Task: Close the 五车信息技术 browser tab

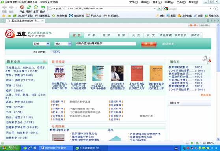Action: (x=43, y=21)
